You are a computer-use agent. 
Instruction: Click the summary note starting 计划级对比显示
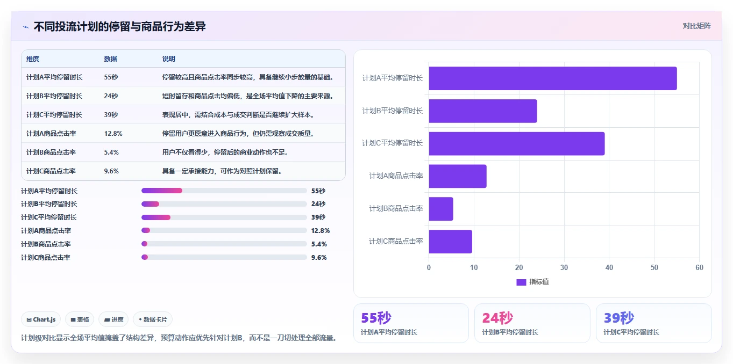(179, 338)
